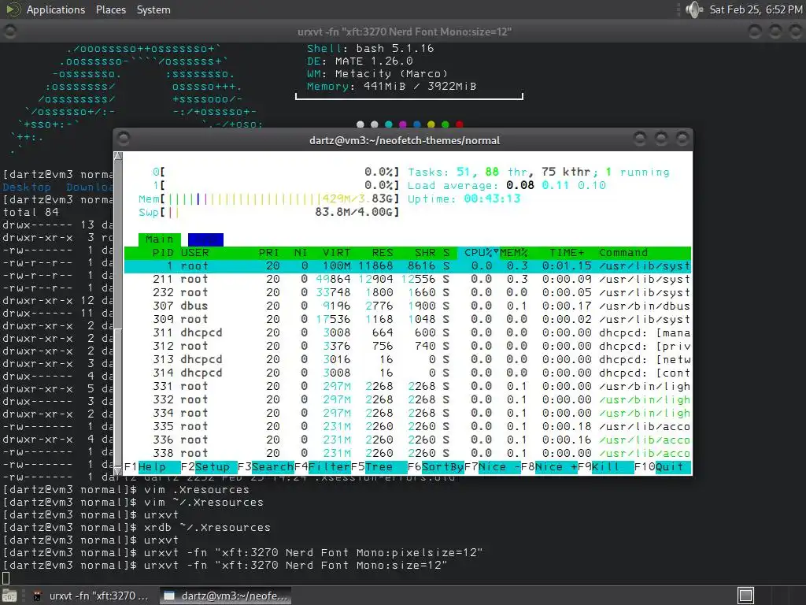Sort by the USER column header
This screenshot has width=806, height=605.
(195, 253)
